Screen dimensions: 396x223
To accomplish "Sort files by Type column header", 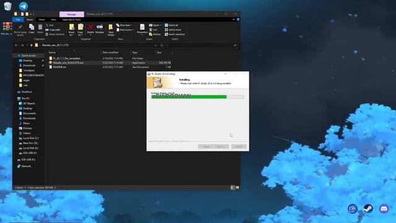I will [x=143, y=52].
